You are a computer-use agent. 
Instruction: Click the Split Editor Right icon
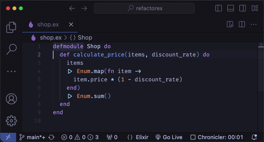click(x=242, y=25)
